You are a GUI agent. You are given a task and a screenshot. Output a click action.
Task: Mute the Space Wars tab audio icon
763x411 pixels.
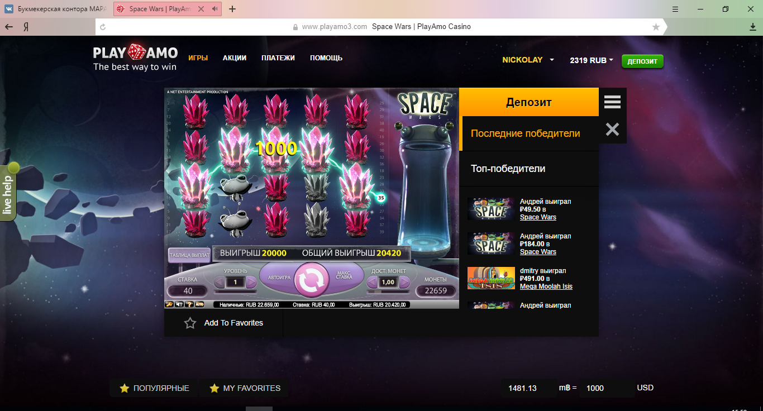click(214, 9)
